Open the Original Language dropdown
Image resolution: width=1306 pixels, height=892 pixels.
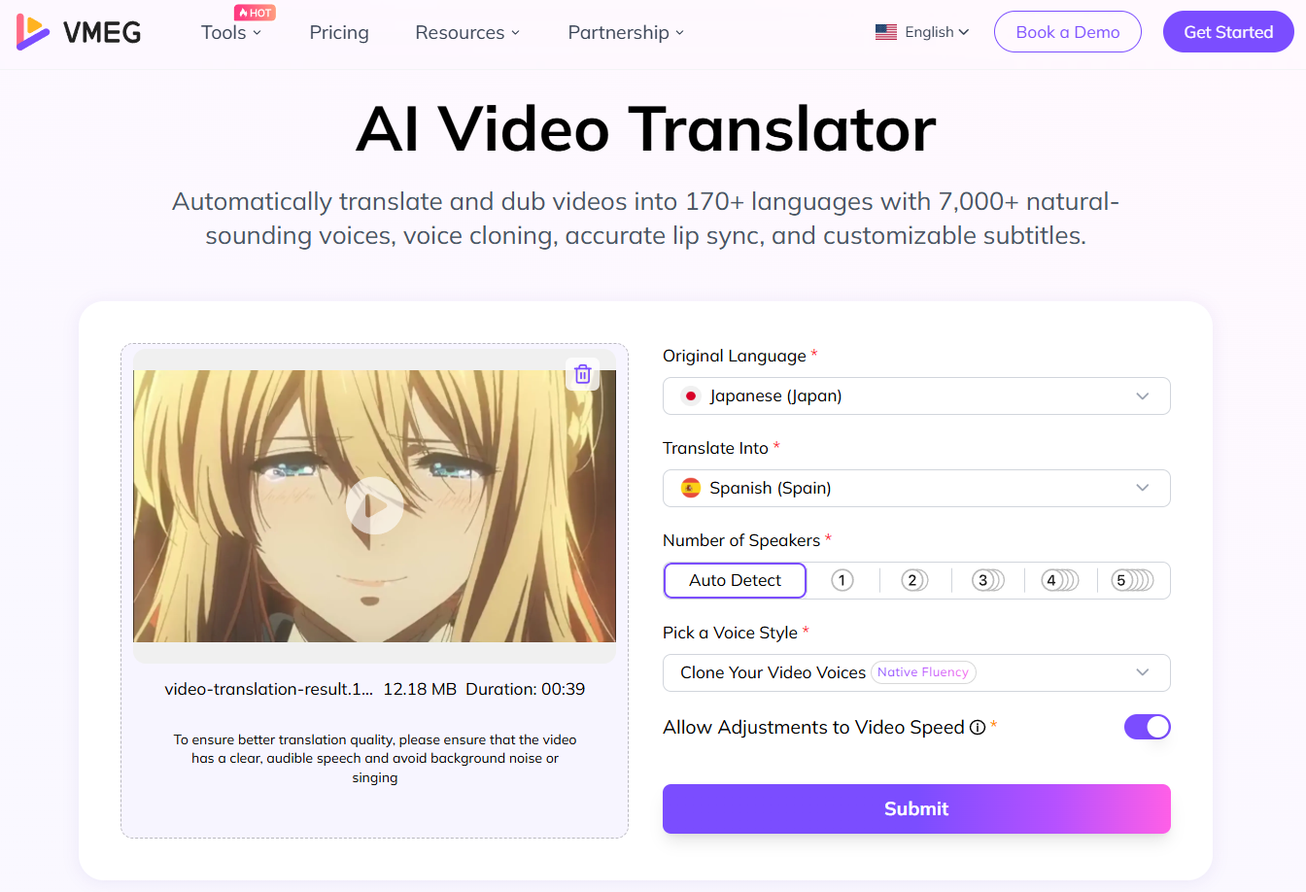click(x=915, y=395)
